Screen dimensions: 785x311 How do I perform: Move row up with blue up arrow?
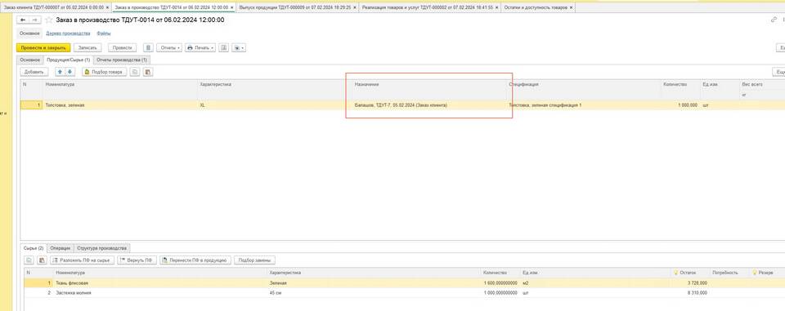[59, 72]
